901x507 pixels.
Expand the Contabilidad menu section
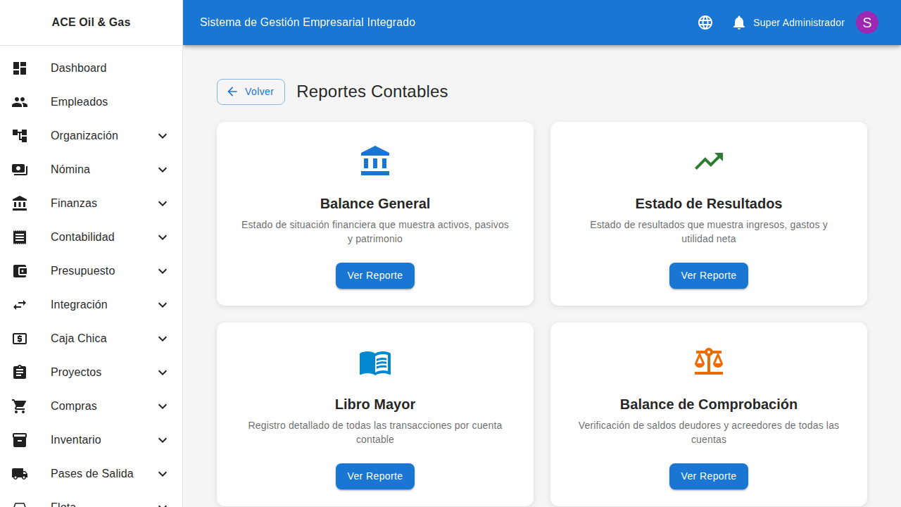[x=163, y=237]
